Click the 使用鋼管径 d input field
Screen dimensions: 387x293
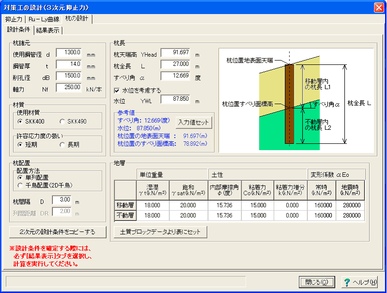(x=69, y=52)
